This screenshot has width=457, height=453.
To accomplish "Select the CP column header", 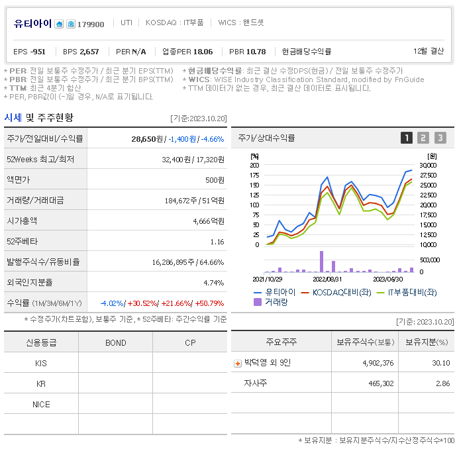I will (x=190, y=343).
